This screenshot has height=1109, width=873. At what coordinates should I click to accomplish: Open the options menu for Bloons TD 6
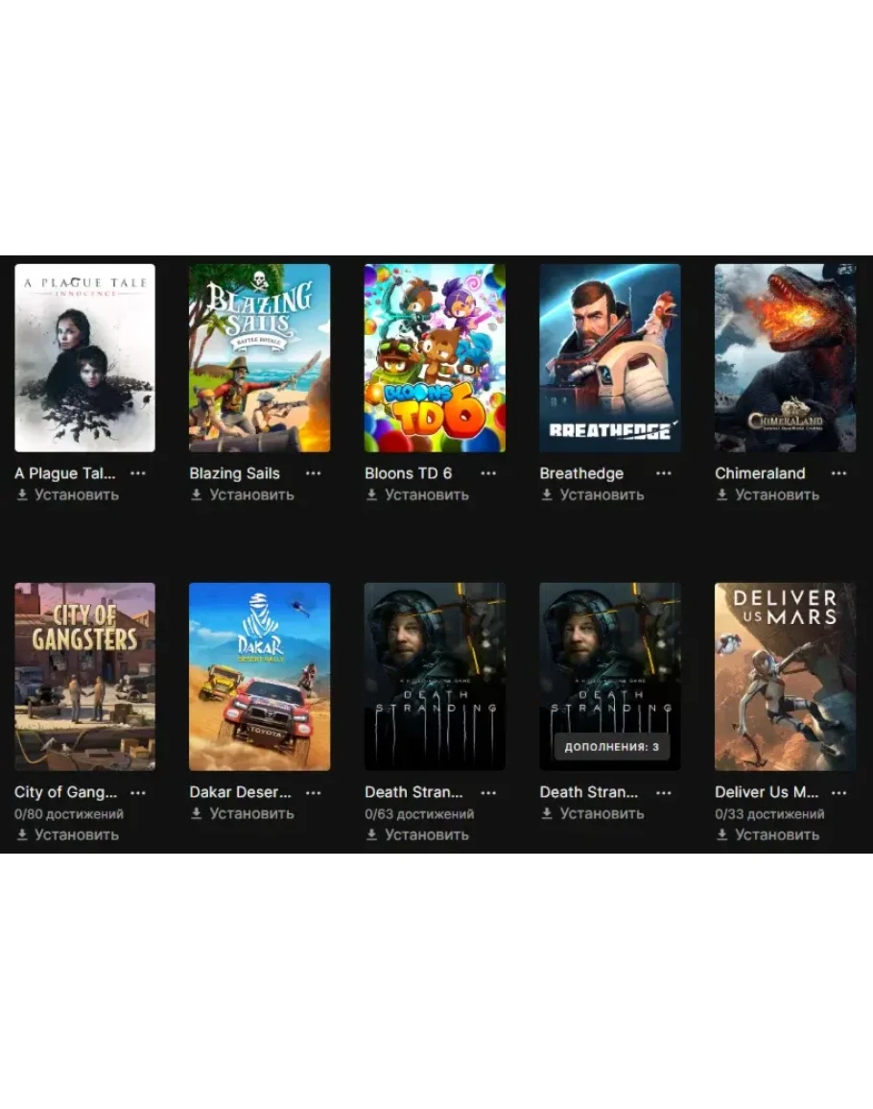click(x=488, y=473)
